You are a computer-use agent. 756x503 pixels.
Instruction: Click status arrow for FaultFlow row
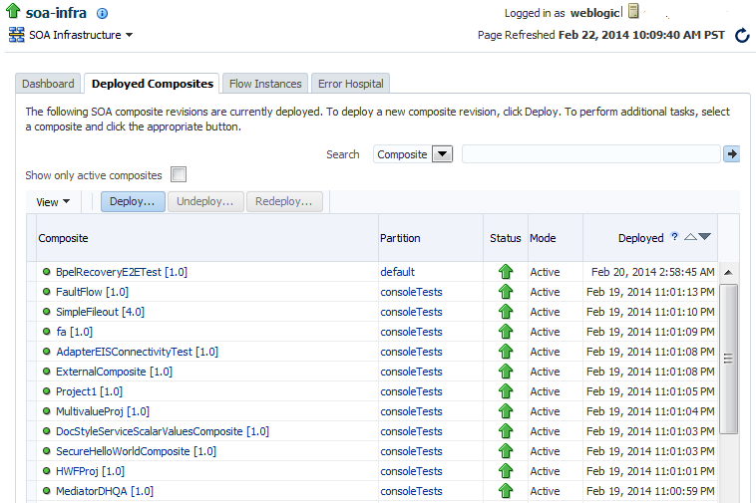click(x=506, y=292)
